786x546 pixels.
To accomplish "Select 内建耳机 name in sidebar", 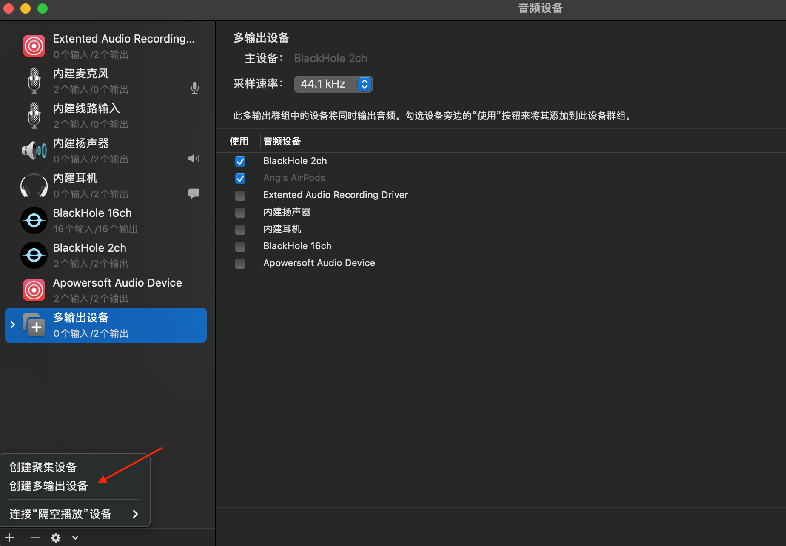I will pyautogui.click(x=75, y=178).
